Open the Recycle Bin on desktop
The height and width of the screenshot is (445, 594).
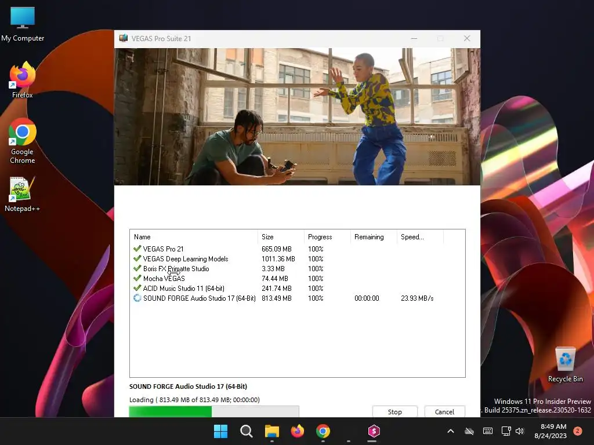[565, 364]
